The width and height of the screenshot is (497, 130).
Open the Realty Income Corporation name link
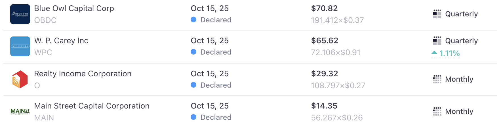point(83,74)
